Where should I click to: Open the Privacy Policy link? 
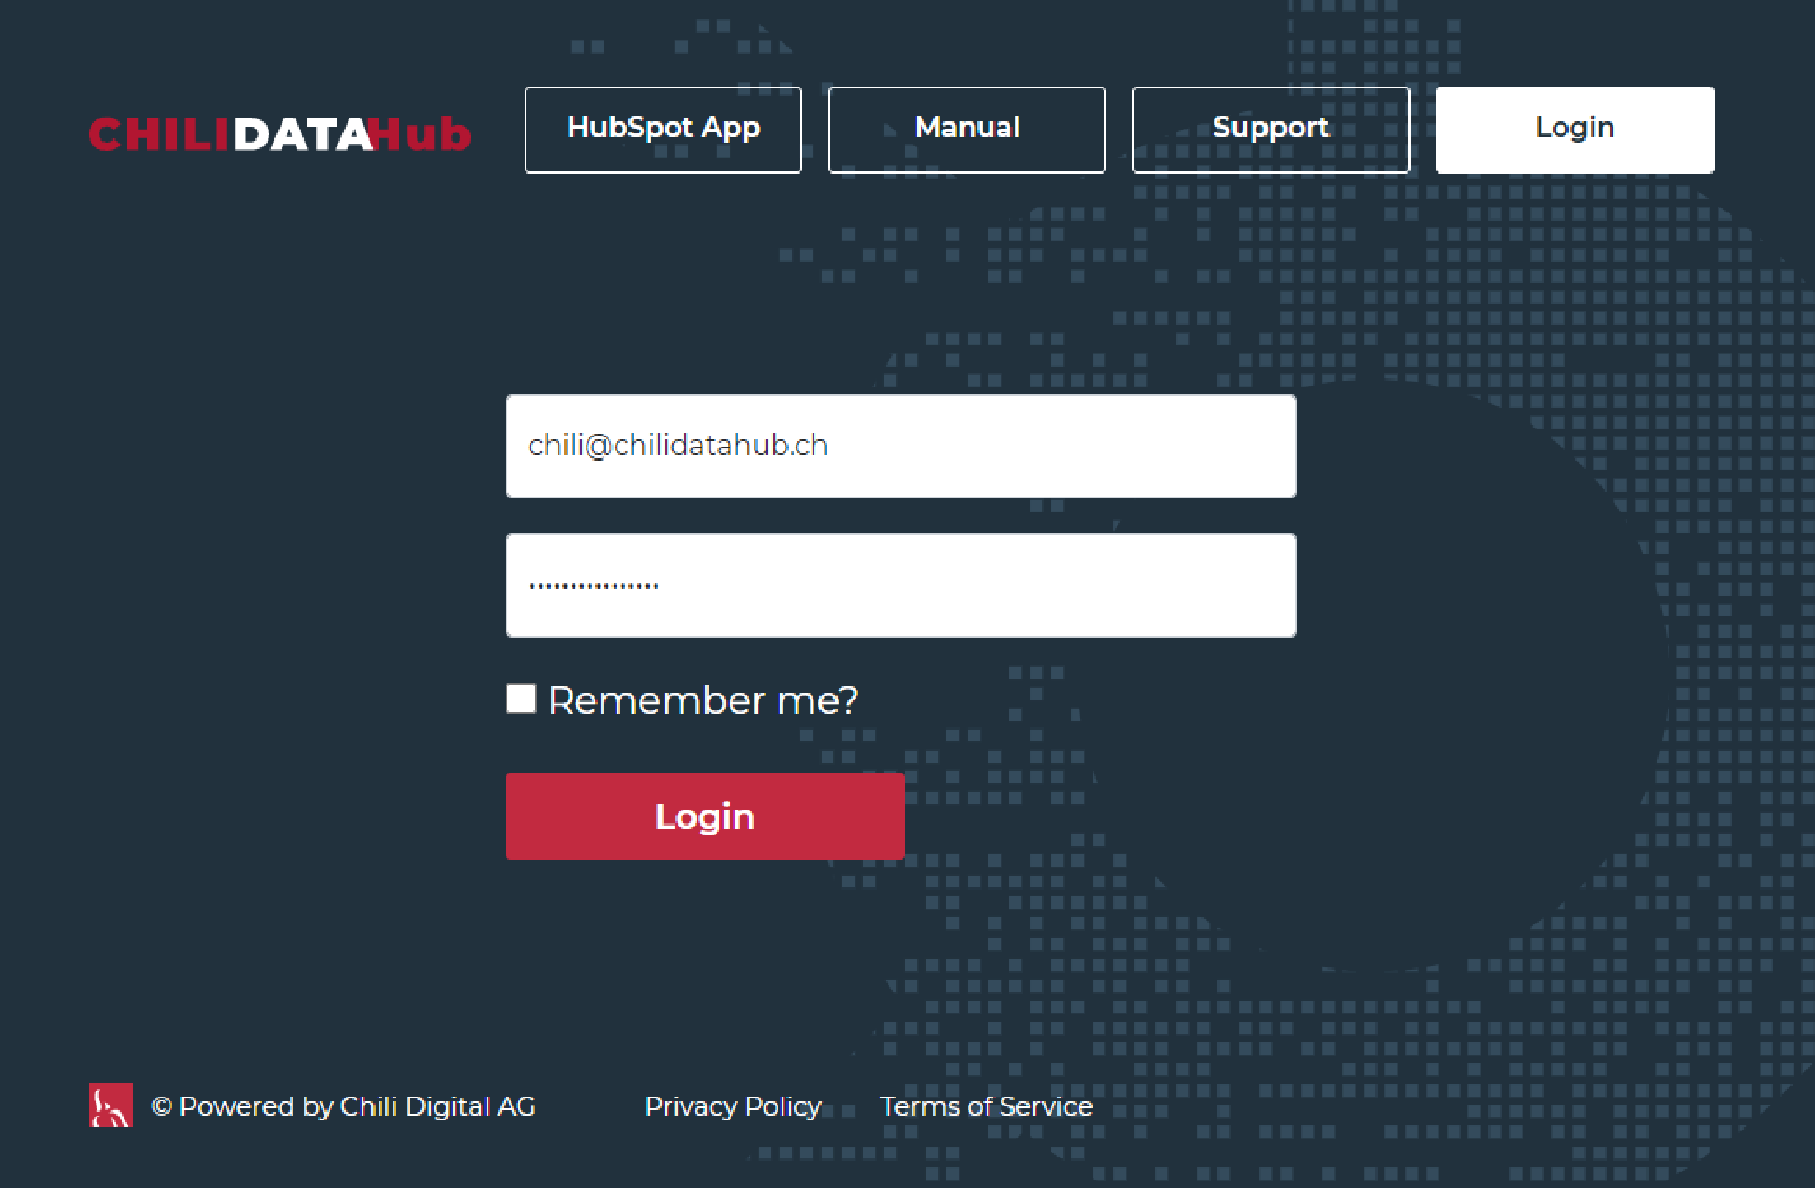click(x=733, y=1106)
